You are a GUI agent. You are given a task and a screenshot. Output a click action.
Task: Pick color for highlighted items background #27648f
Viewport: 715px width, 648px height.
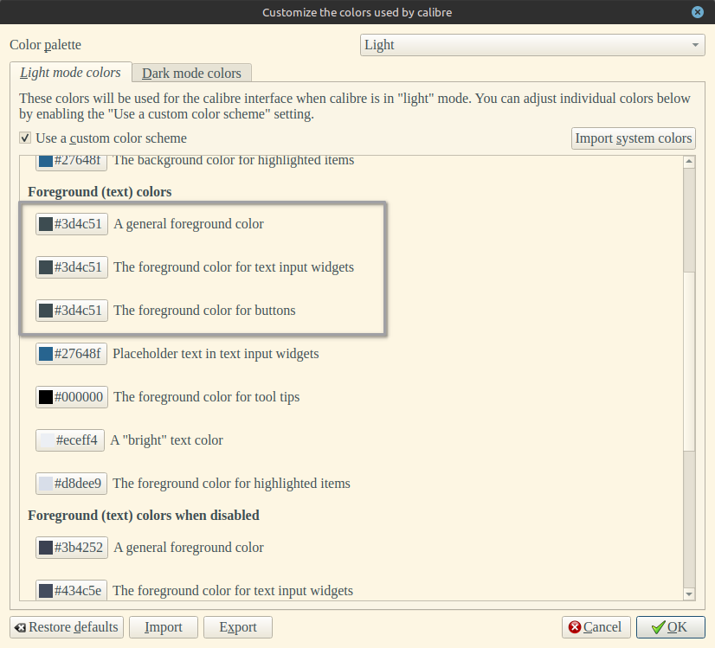coord(72,162)
